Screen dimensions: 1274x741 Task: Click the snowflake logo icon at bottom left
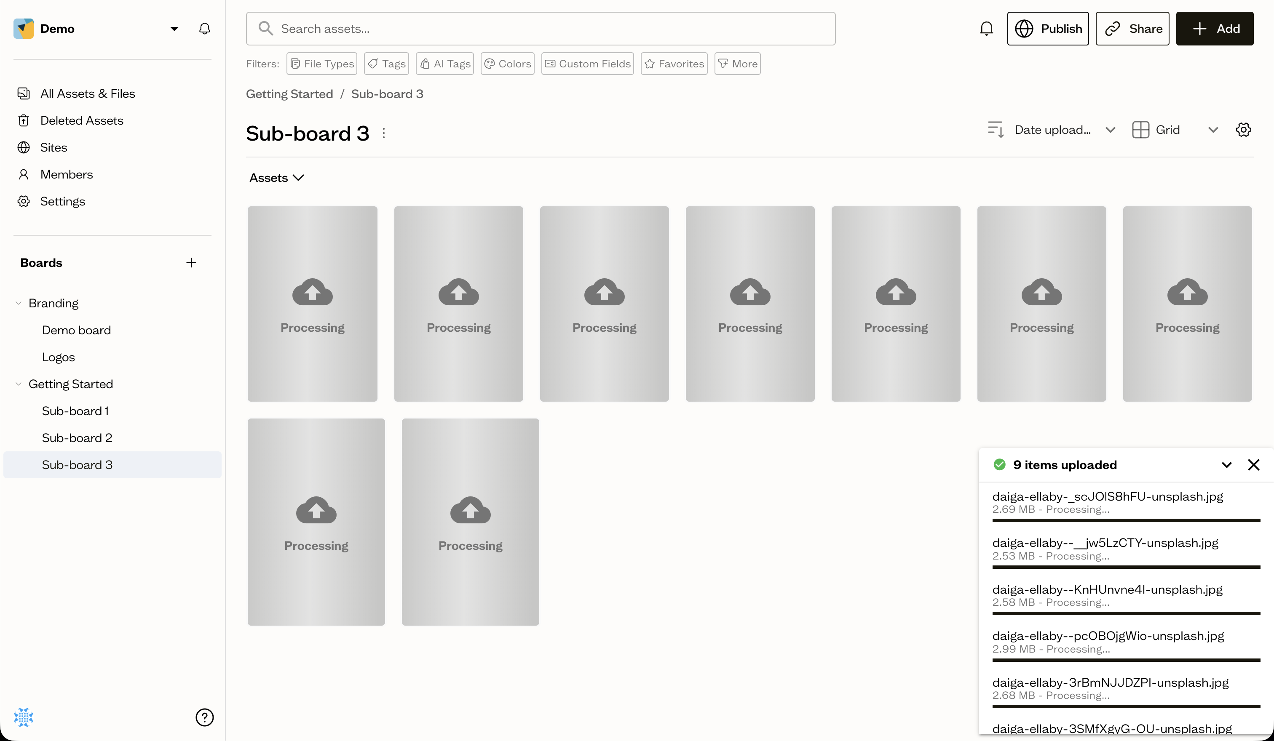[x=23, y=717]
